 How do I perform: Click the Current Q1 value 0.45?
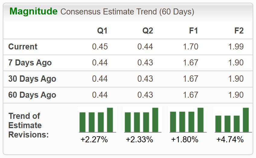coord(100,47)
